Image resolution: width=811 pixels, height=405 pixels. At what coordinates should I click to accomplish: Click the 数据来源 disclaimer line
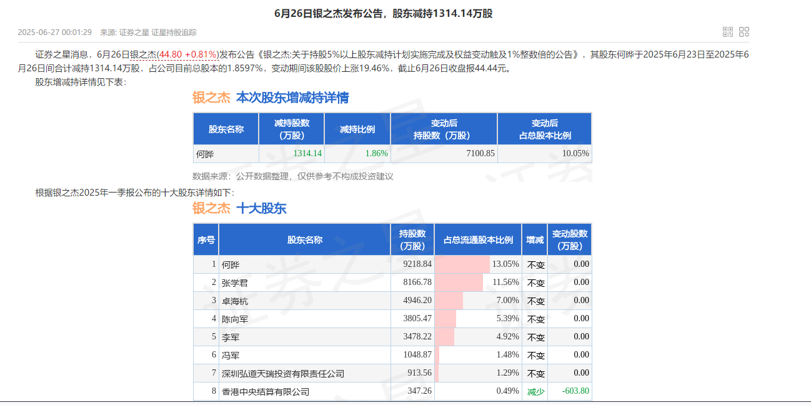(x=293, y=176)
